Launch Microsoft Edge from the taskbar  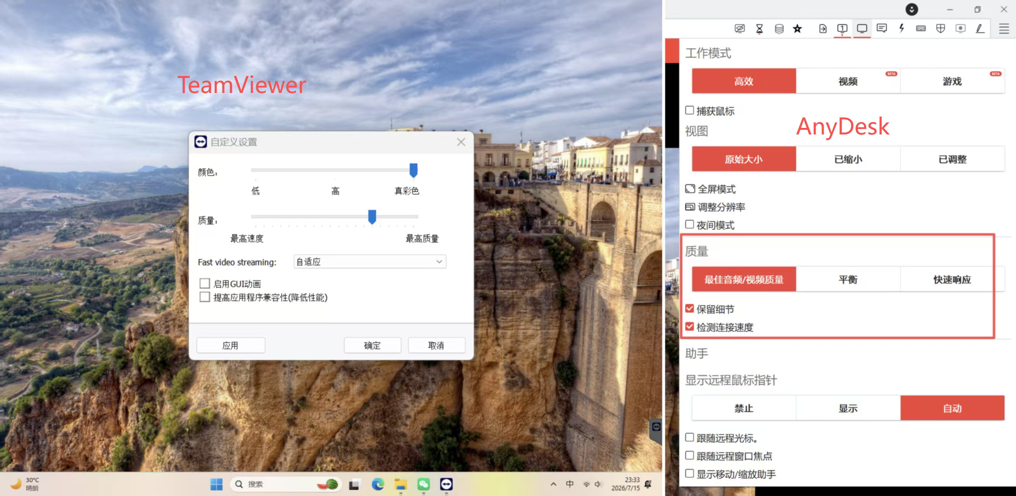(377, 484)
